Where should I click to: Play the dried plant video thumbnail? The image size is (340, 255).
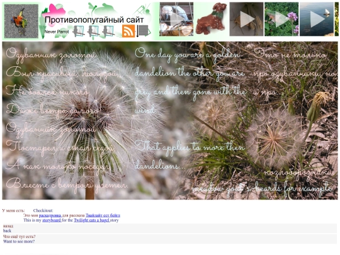[247, 19]
